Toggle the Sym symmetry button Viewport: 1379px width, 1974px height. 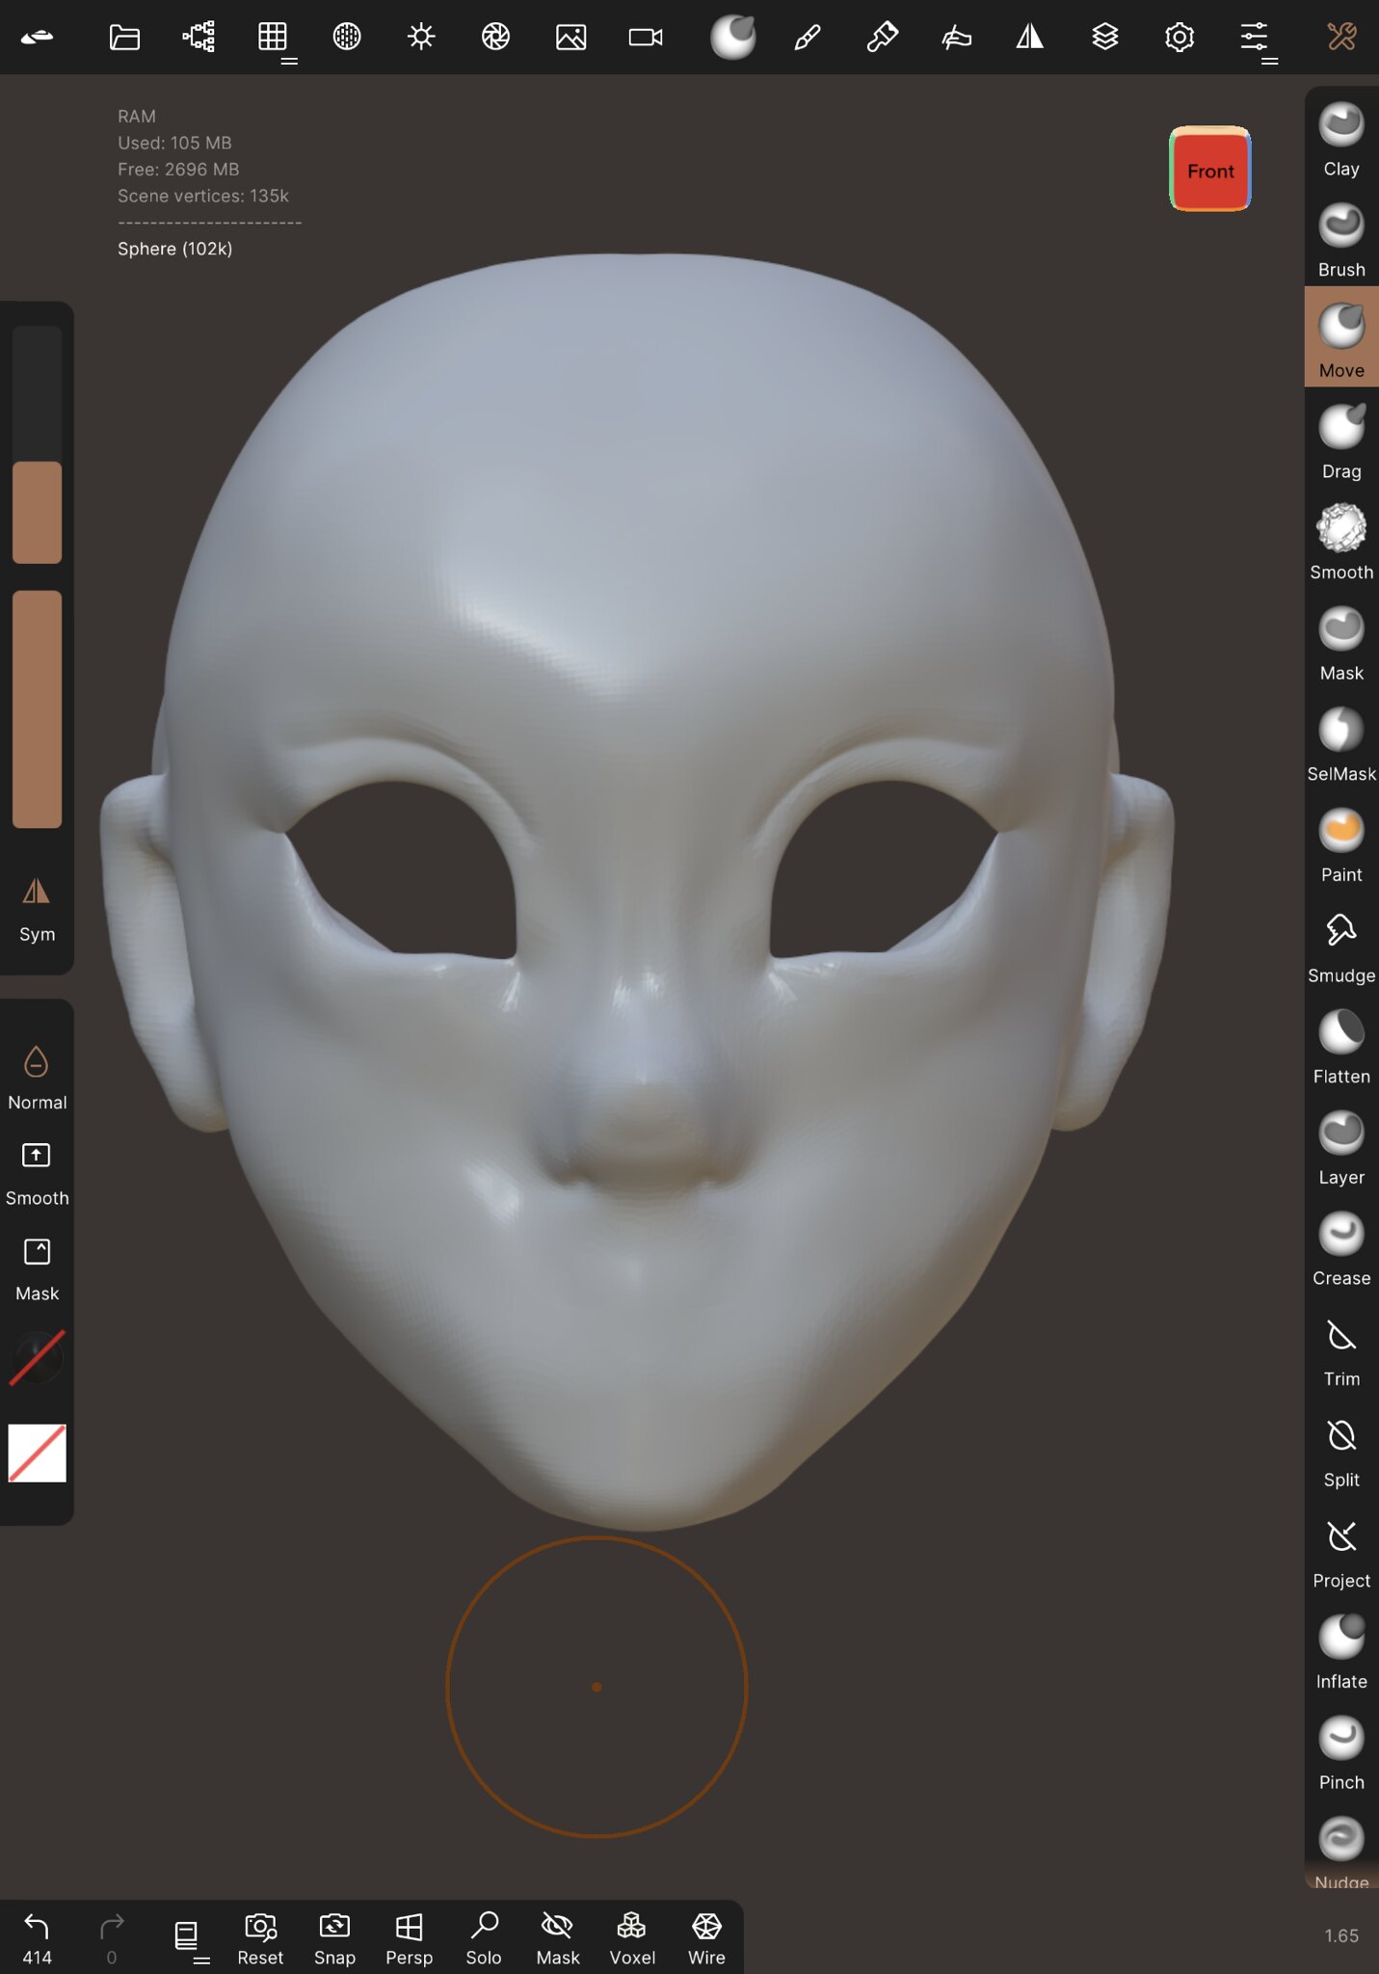click(x=37, y=911)
